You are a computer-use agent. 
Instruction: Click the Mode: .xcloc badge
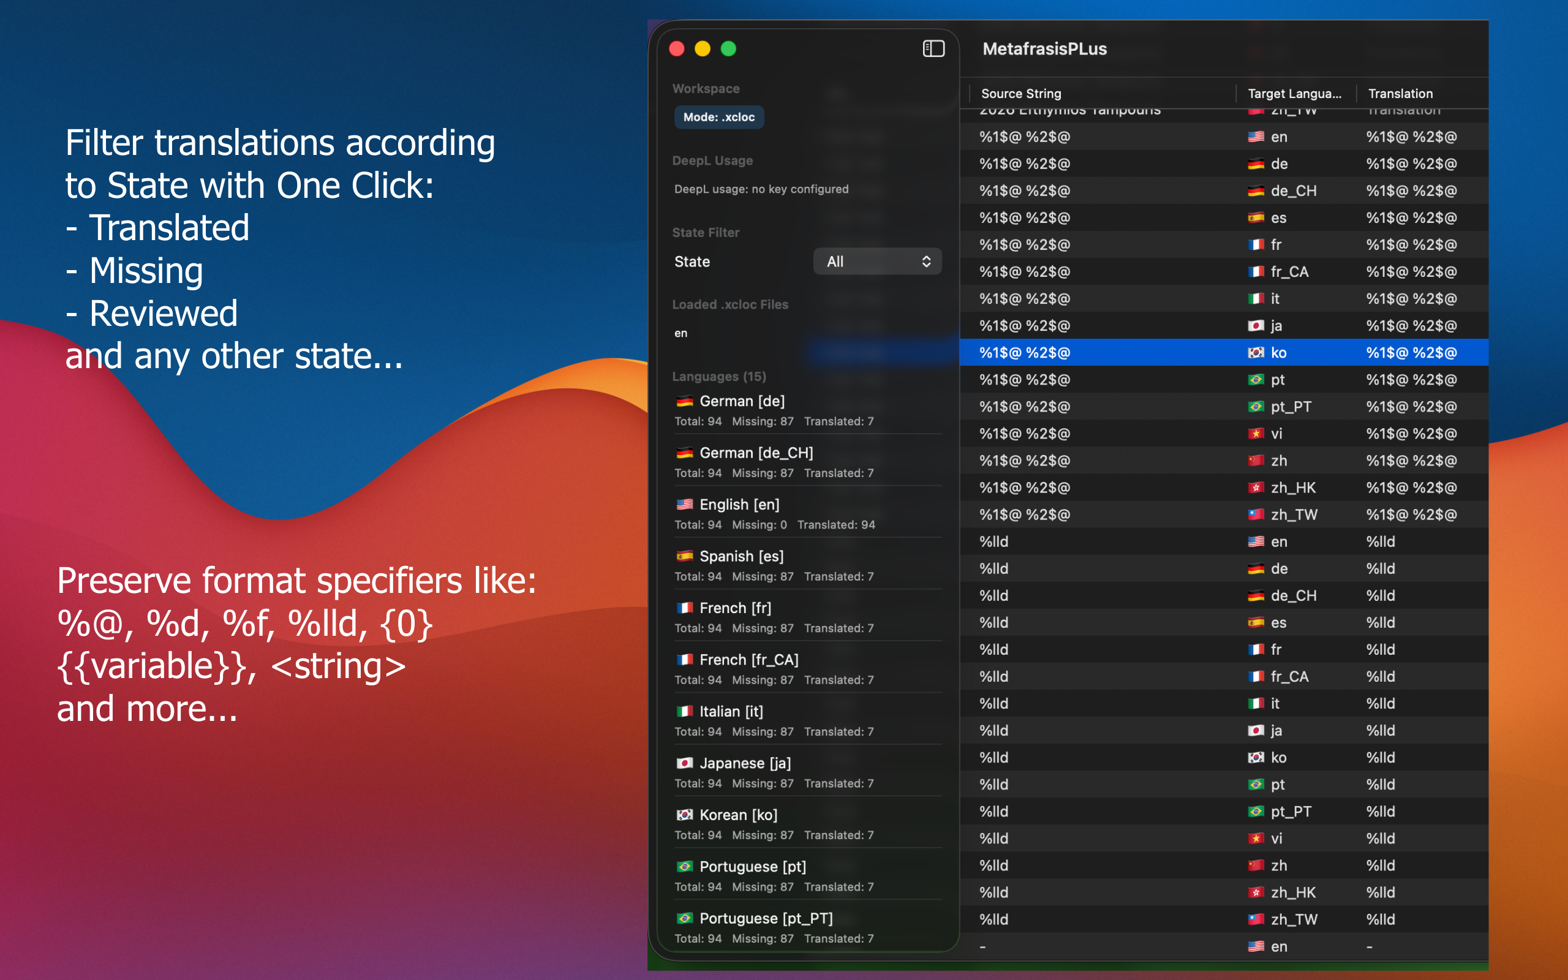point(718,118)
